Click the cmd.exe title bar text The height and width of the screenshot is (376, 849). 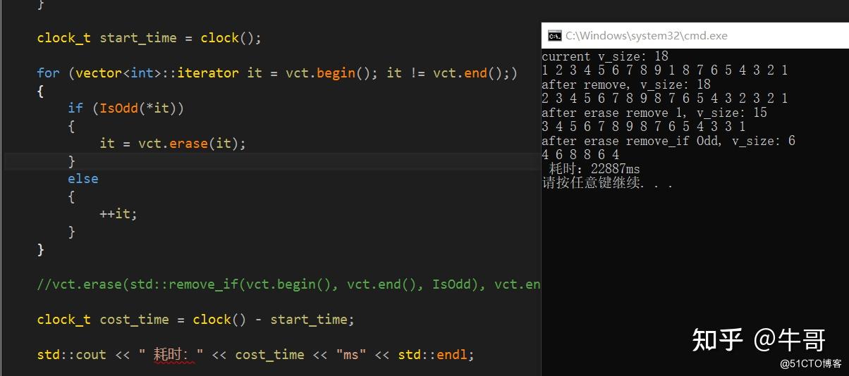click(646, 36)
